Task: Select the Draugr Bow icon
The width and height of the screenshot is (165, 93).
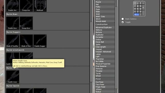Action: [26, 23]
